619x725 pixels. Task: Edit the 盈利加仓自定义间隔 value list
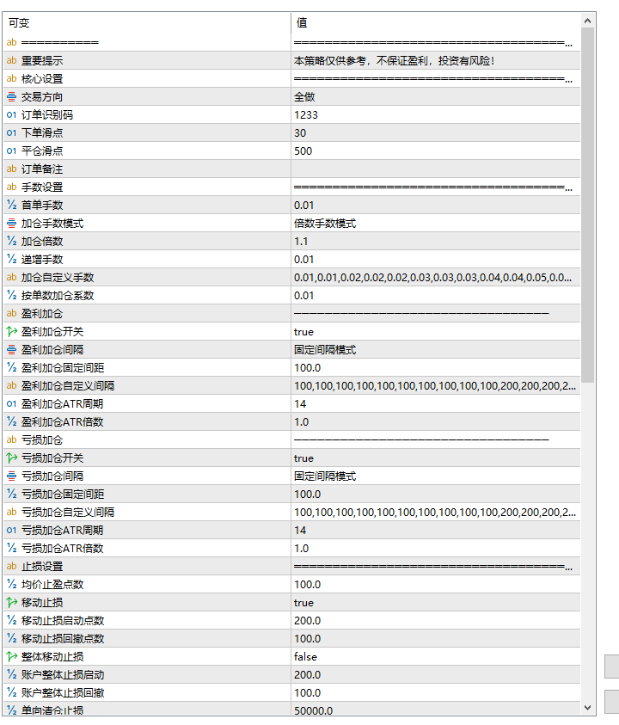coord(436,385)
